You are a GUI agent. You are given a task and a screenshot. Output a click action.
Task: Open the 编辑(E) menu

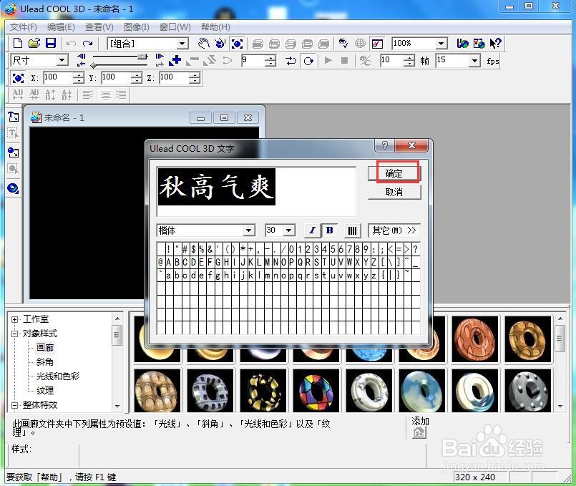click(61, 27)
